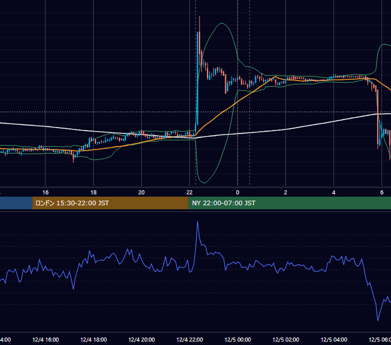Click the 16 hour label on the price chart axis
391x345 pixels.
pos(45,193)
